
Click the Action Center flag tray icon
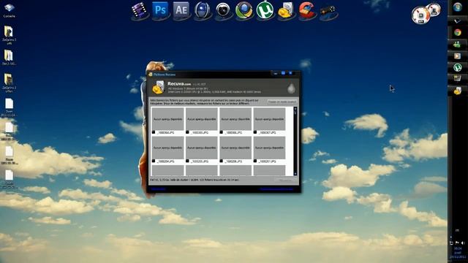(x=457, y=243)
